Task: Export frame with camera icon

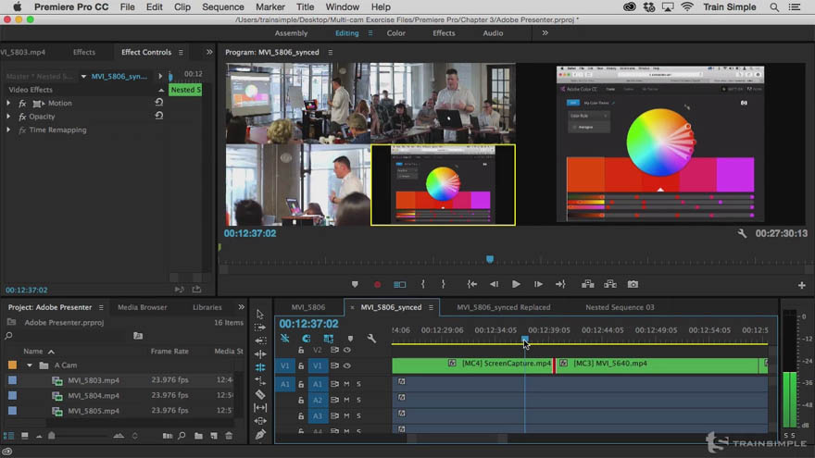Action: click(633, 285)
